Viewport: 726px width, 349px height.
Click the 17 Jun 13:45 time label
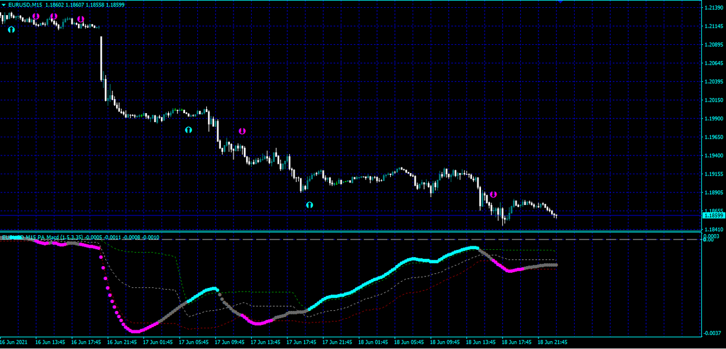267,342
